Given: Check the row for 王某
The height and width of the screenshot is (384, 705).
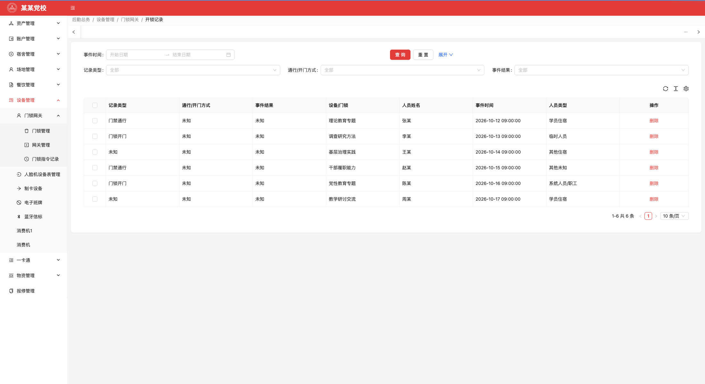Looking at the screenshot, I should [95, 152].
